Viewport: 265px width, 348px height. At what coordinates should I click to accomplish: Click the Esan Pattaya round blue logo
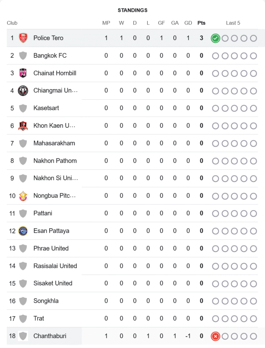[x=23, y=231]
